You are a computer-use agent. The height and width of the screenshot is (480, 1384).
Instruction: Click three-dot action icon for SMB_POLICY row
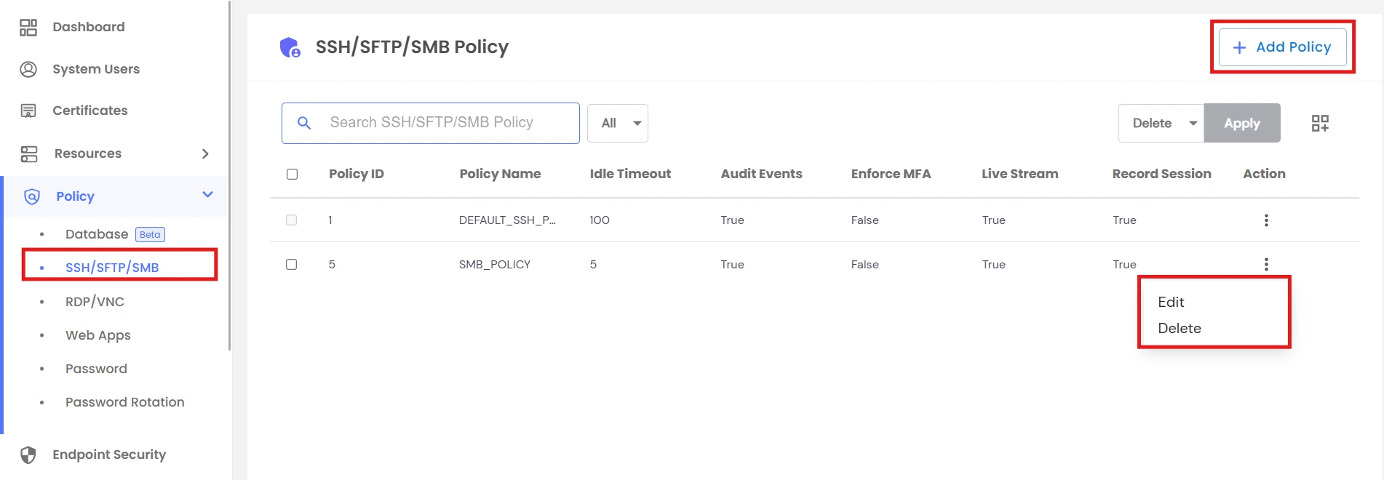click(x=1266, y=265)
